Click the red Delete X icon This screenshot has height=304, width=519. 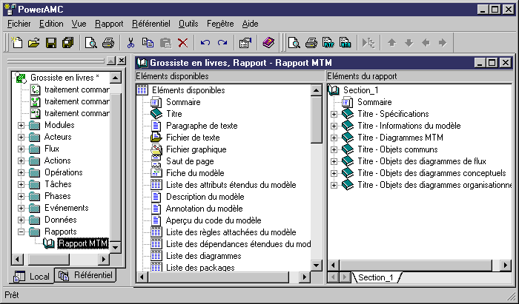(182, 43)
